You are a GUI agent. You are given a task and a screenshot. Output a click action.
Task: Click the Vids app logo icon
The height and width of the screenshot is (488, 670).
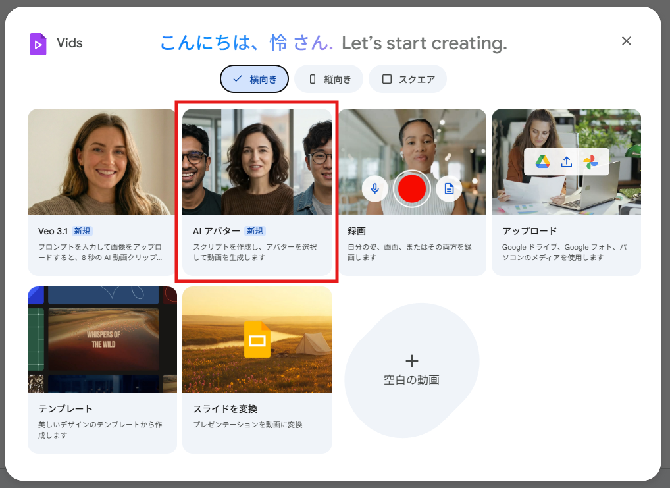(x=38, y=43)
